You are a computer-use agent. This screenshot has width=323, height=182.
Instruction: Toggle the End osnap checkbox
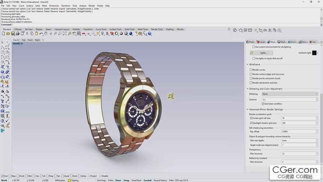click(x=3, y=176)
